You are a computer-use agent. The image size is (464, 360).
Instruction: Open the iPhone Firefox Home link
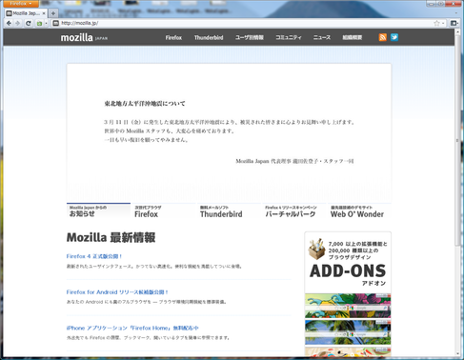tap(132, 328)
